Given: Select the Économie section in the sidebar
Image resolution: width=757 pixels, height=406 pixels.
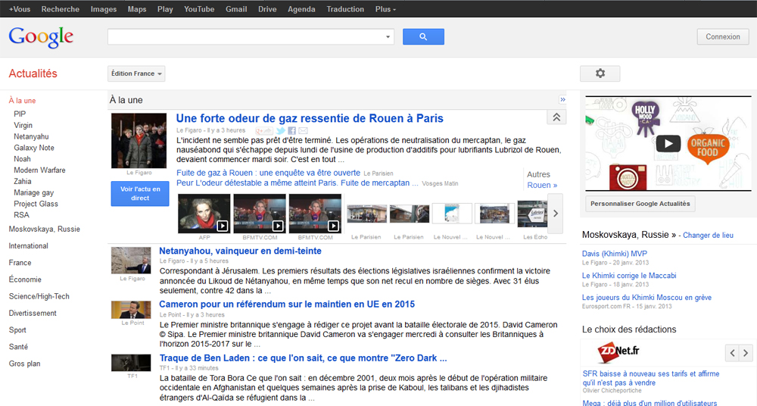Looking at the screenshot, I should 25,280.
